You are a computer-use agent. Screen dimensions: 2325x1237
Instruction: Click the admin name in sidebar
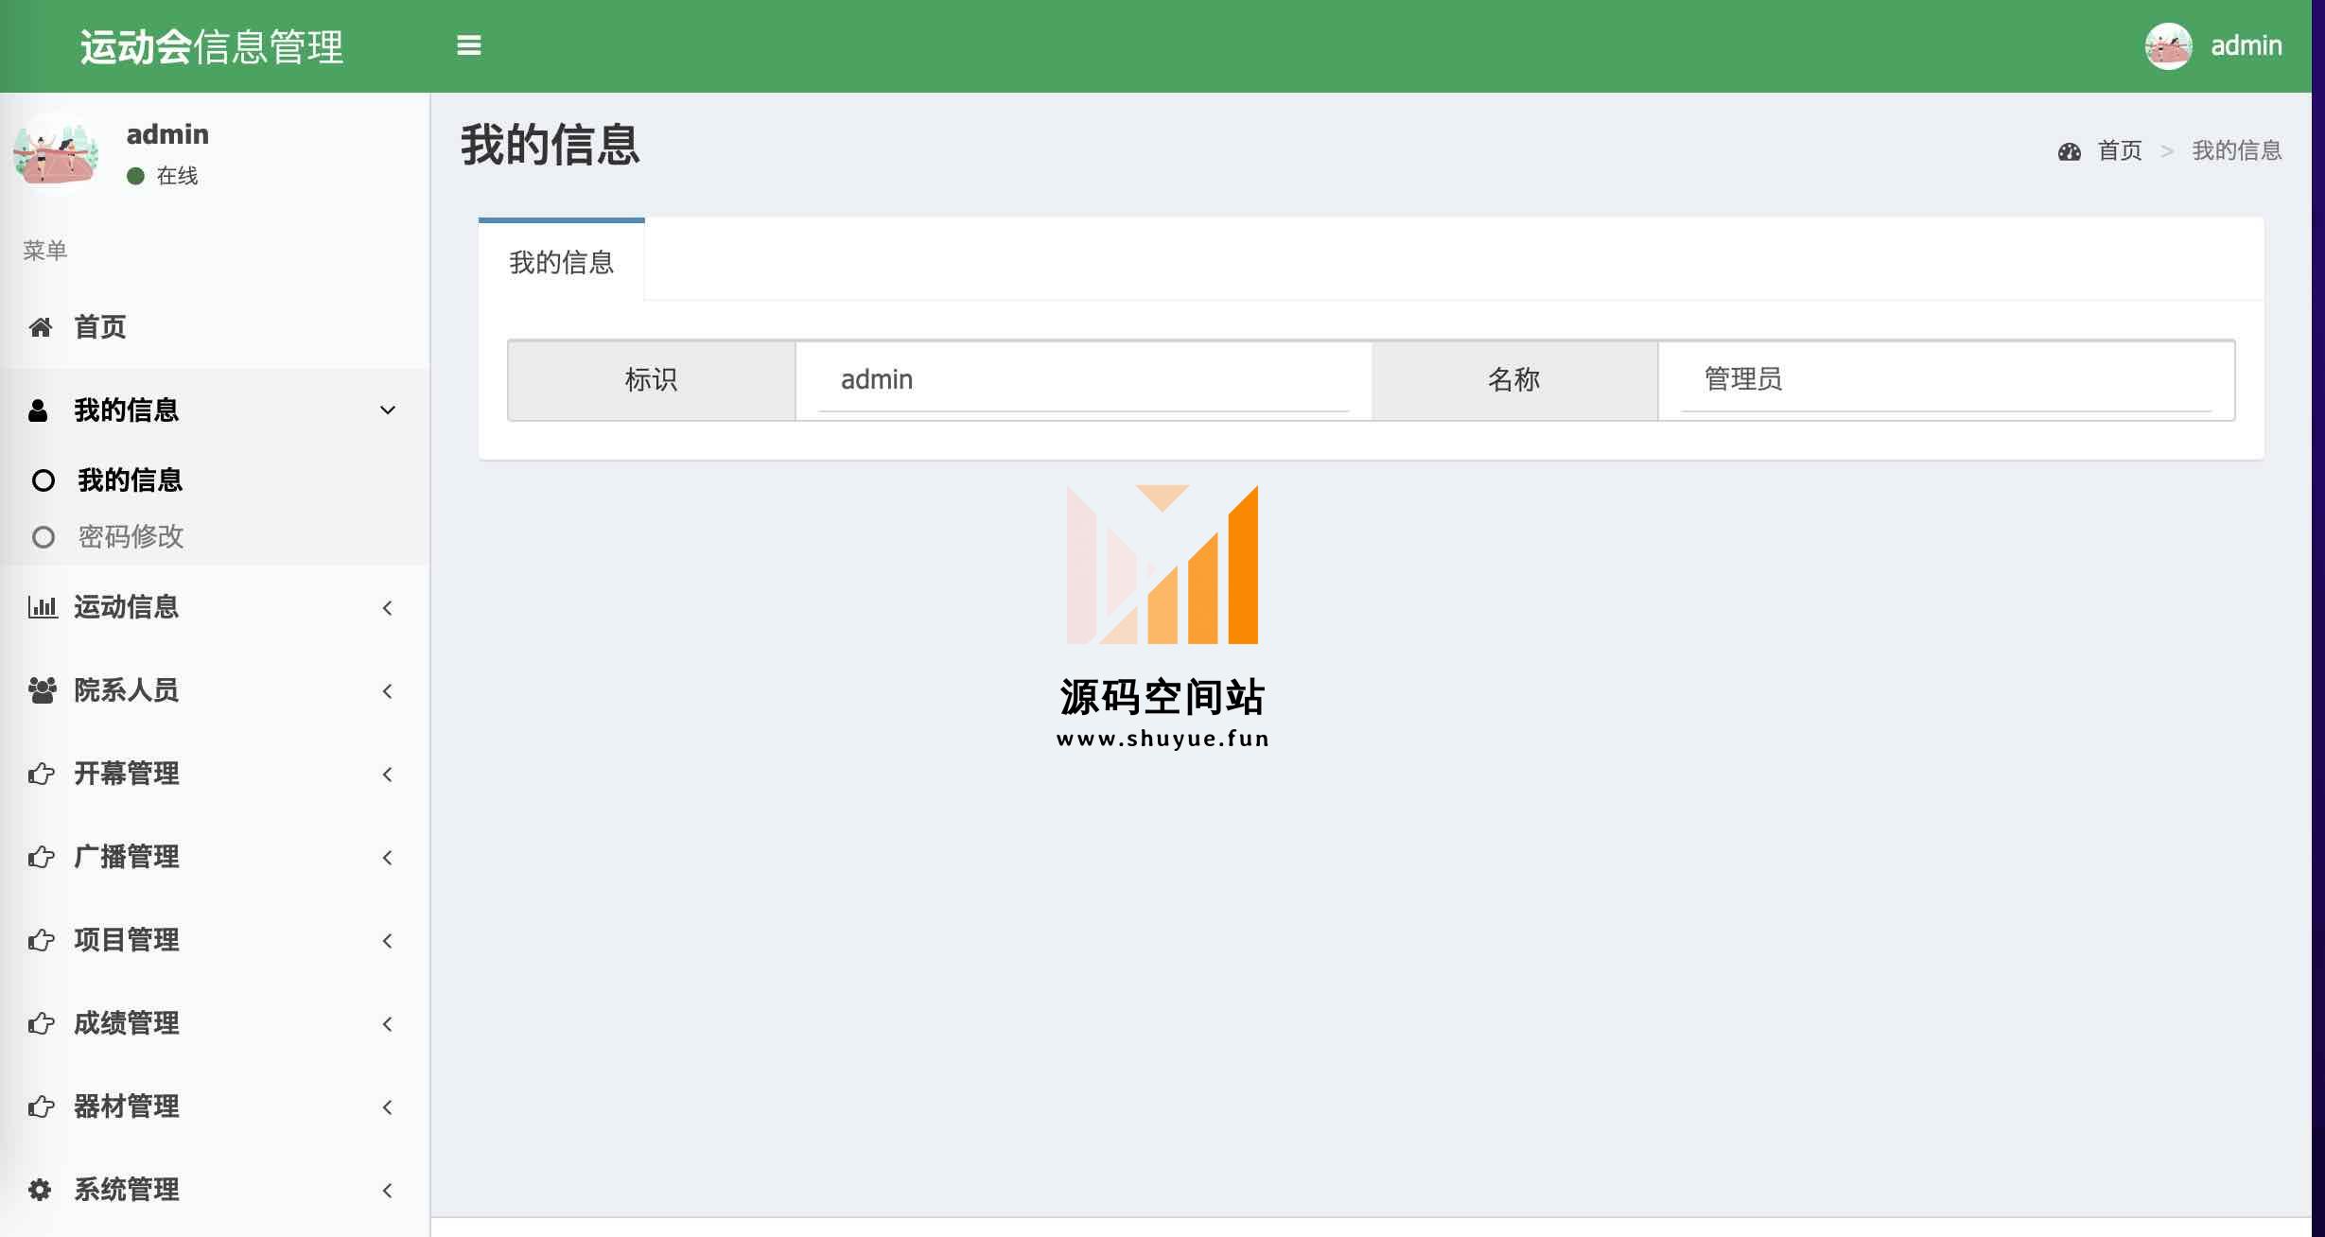click(167, 134)
